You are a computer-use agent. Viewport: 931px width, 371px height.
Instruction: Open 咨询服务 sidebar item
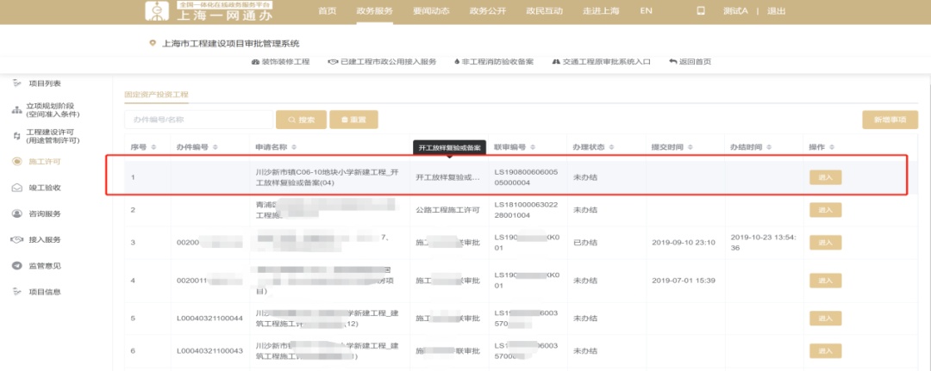[x=44, y=213]
